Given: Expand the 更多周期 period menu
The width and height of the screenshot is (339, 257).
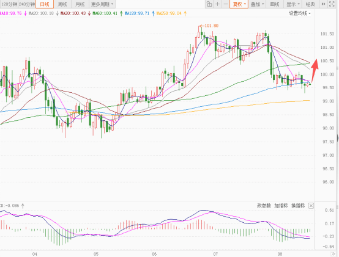Looking at the screenshot, I should [x=102, y=4].
